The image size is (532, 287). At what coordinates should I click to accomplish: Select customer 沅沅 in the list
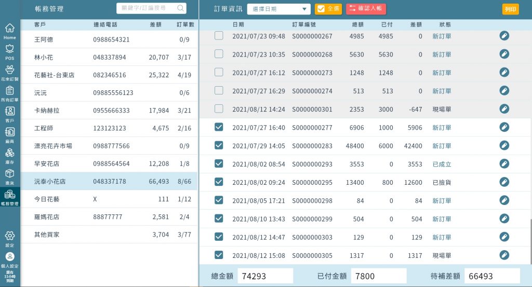[109, 92]
